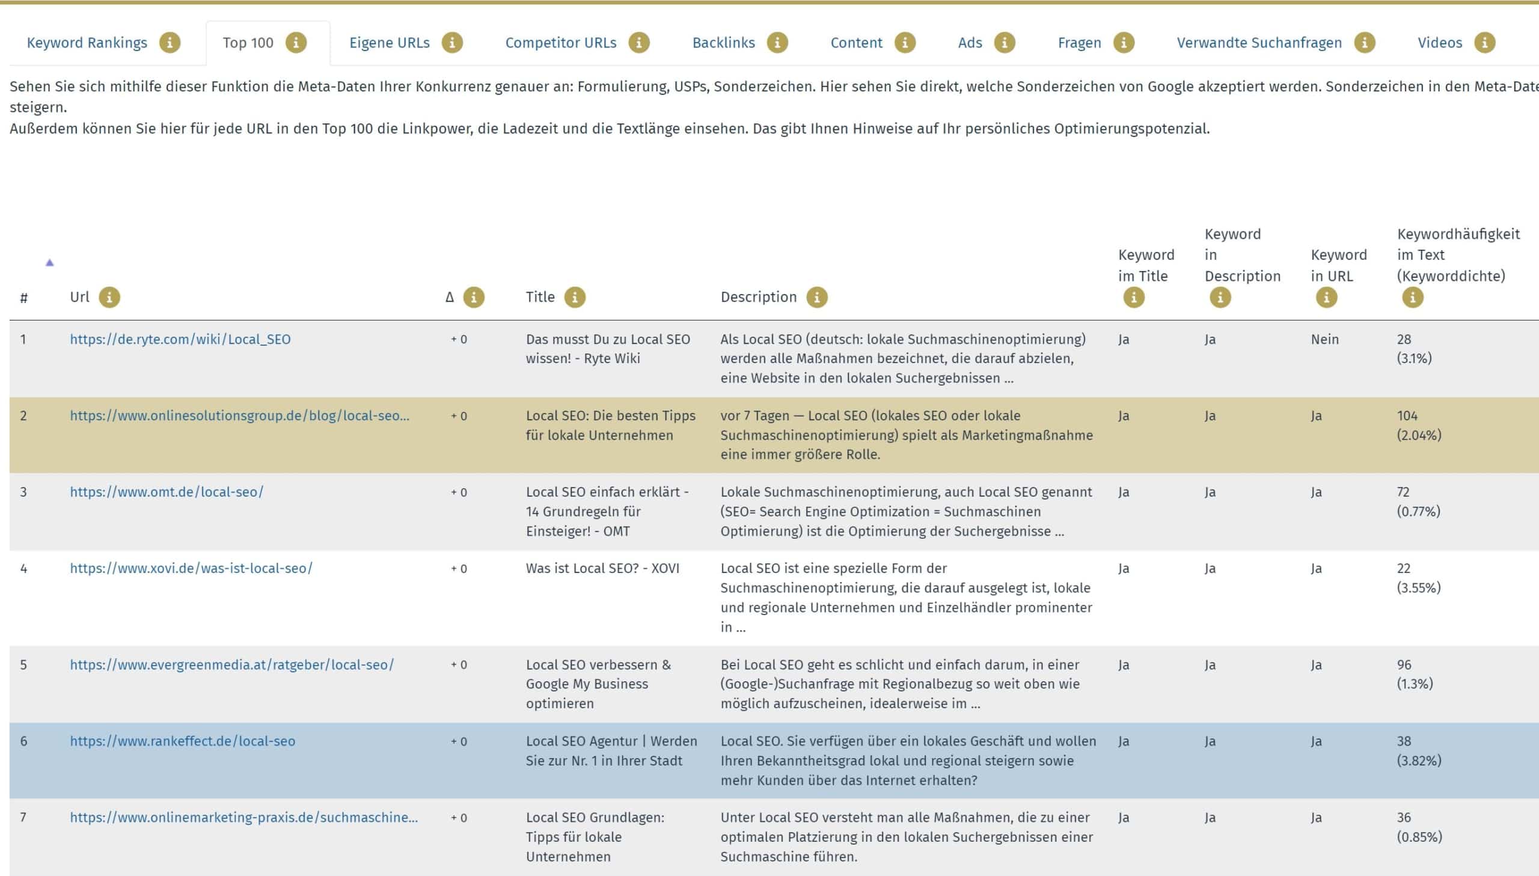1539x876 pixels.
Task: Open the onlinesolutionsgroup.de blog link
Action: pos(239,415)
